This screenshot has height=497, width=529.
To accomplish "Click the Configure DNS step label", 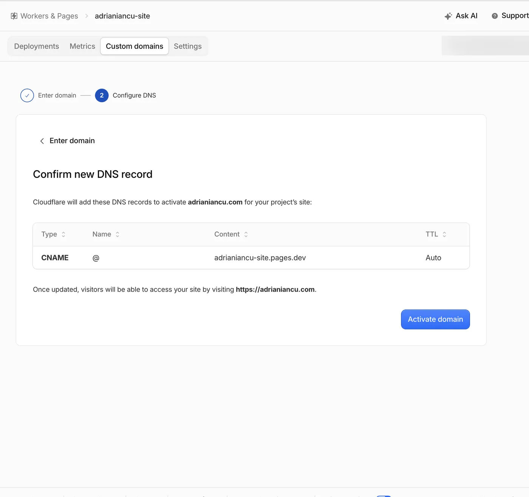I will click(x=134, y=95).
